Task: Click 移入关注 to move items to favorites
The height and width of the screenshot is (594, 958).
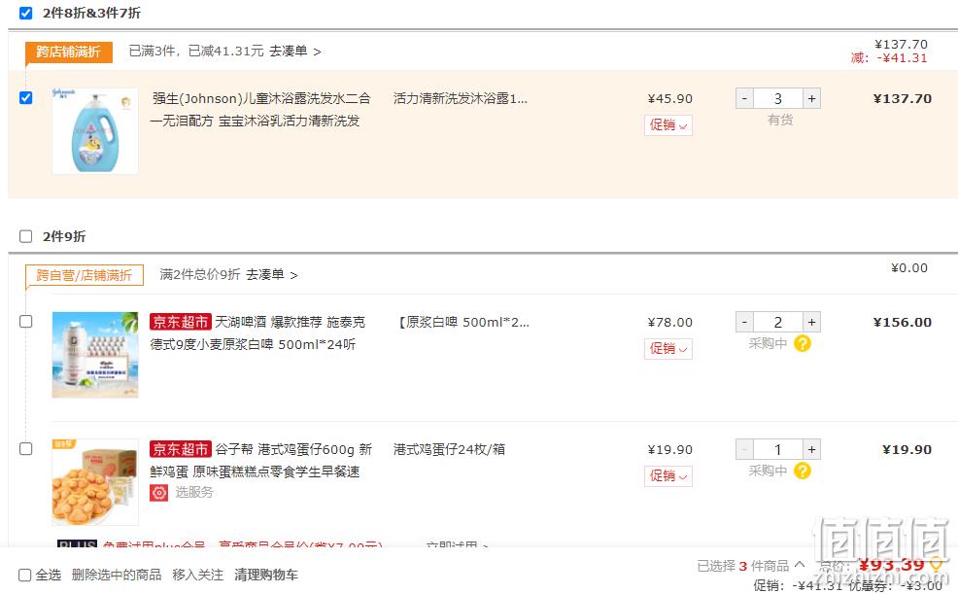Action: pyautogui.click(x=197, y=575)
